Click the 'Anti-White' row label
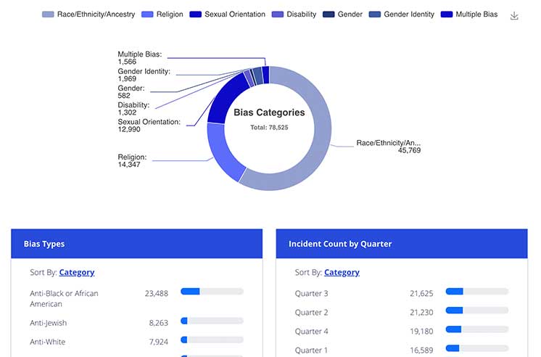 [x=48, y=342]
